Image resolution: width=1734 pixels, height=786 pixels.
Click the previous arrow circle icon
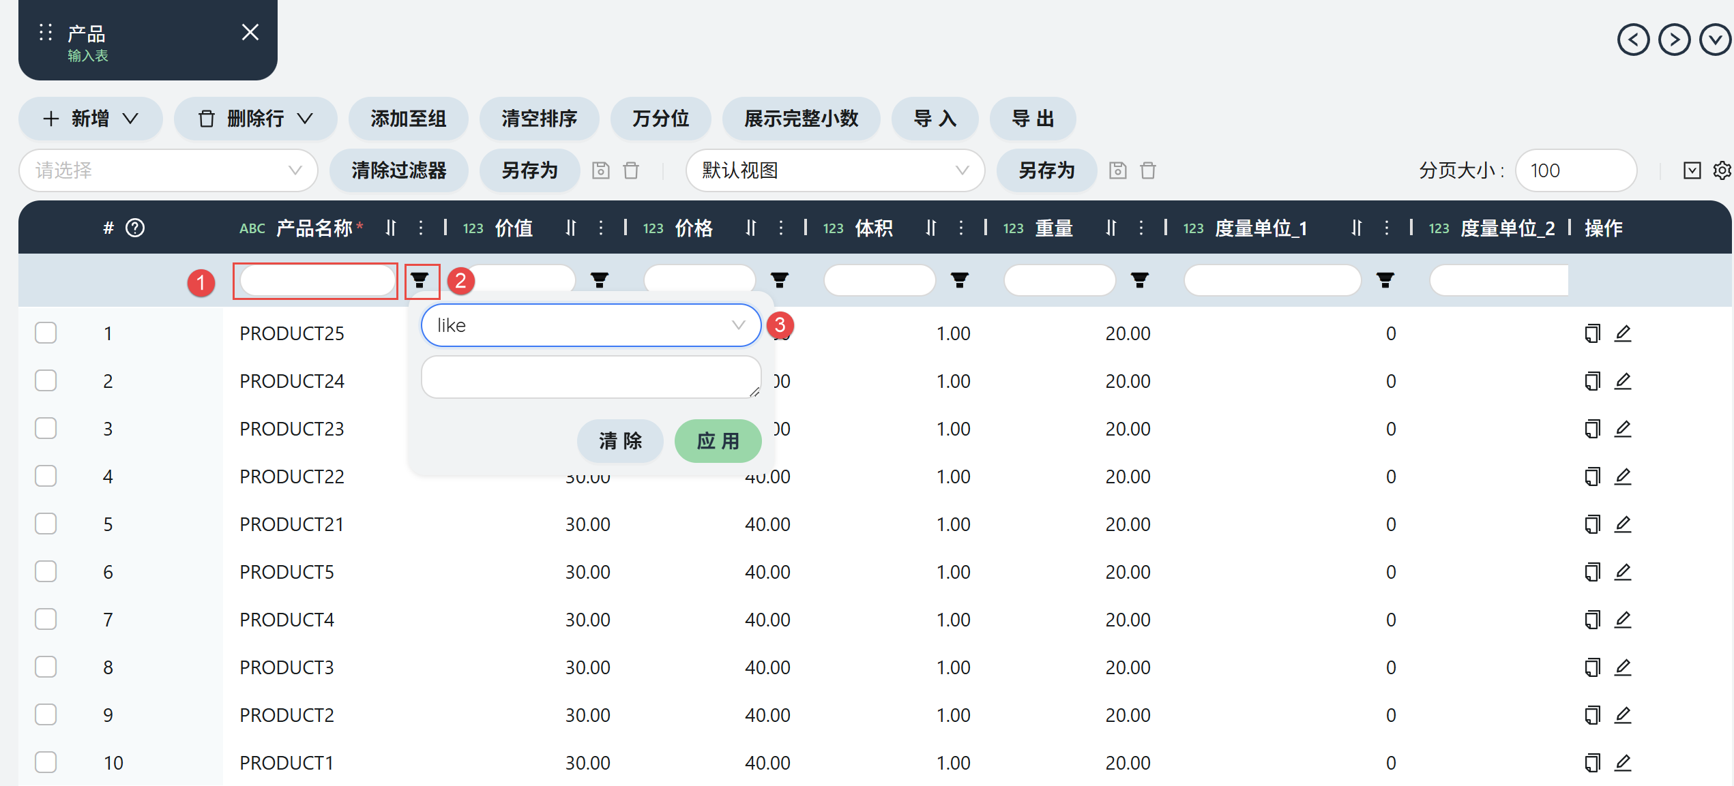(x=1633, y=40)
